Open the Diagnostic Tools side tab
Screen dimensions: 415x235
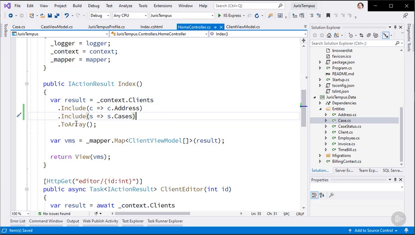coord(409,37)
